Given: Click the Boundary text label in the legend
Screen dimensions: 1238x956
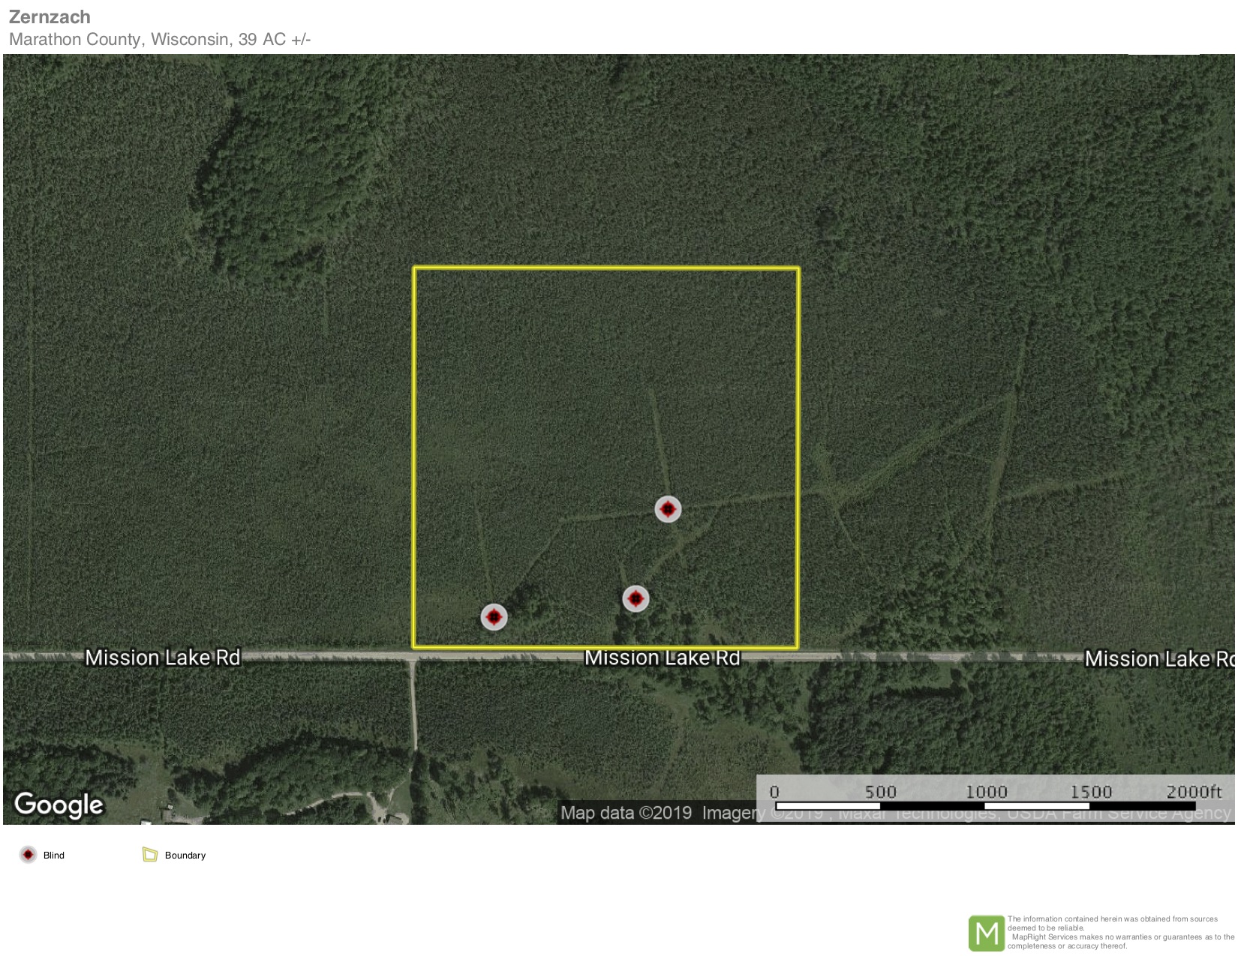Looking at the screenshot, I should (185, 856).
